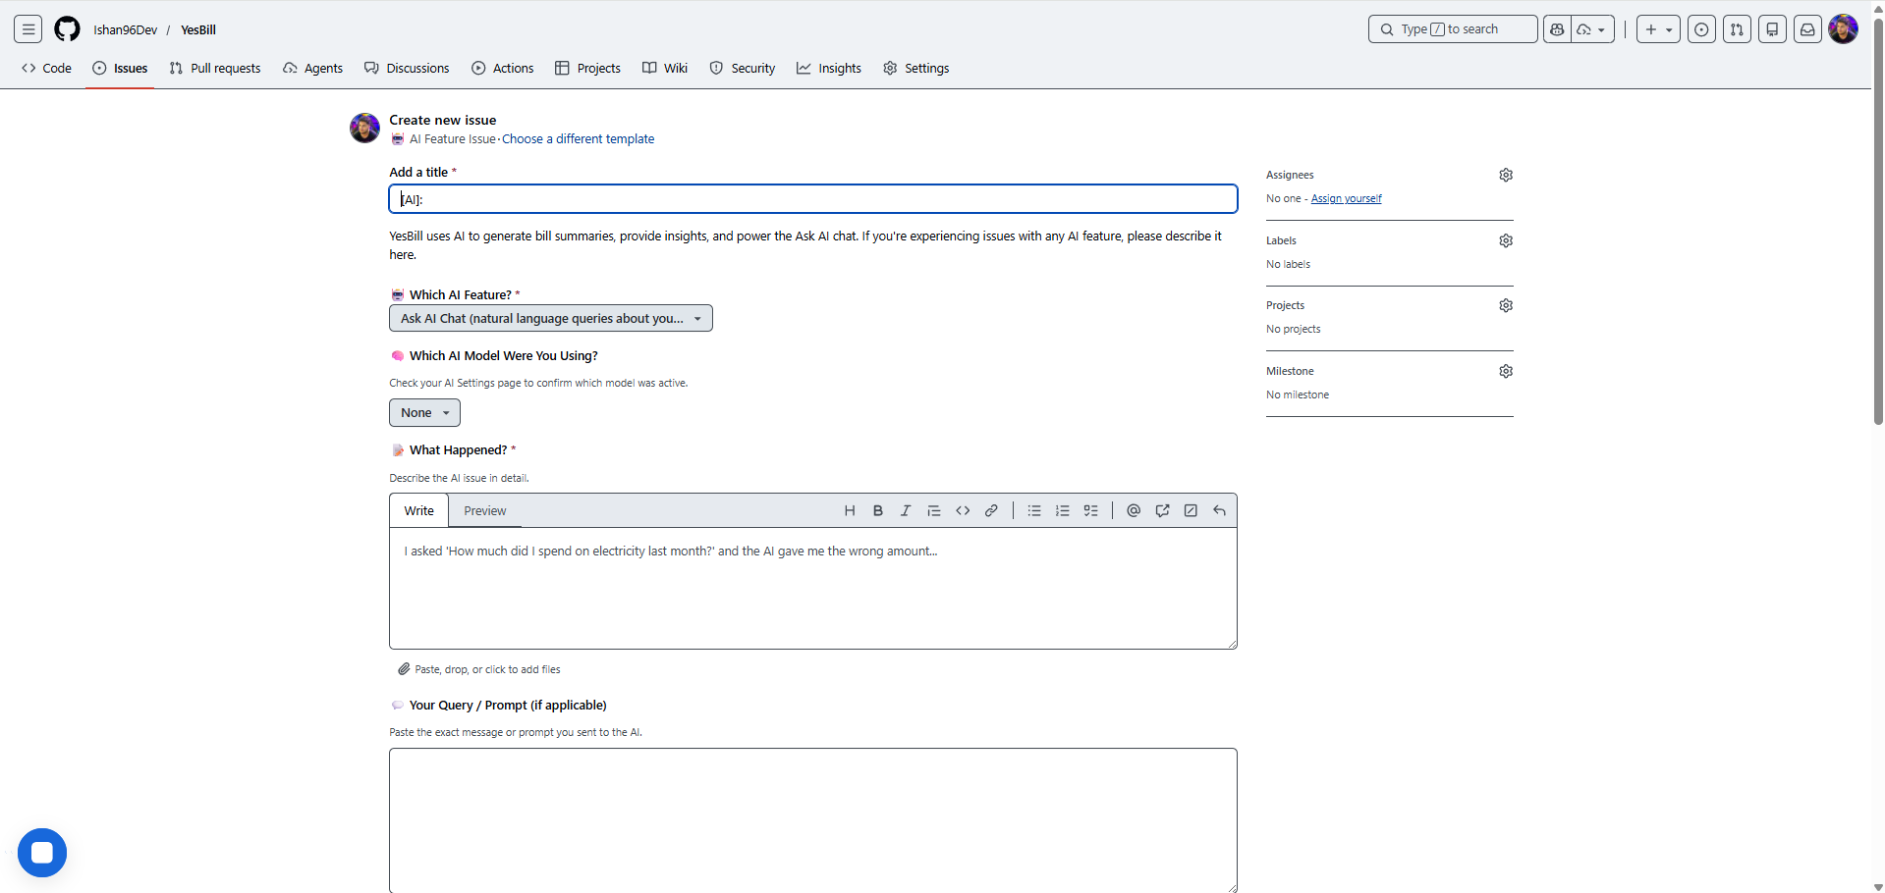Screen dimensions: 1885x893
Task: Open the Milestone gear settings
Action: pos(1506,371)
